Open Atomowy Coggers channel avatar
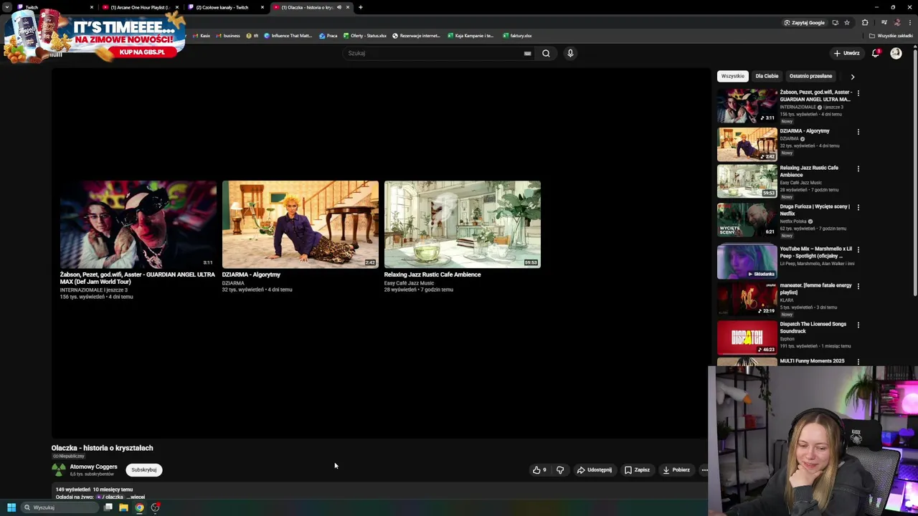This screenshot has width=918, height=516. [x=58, y=470]
